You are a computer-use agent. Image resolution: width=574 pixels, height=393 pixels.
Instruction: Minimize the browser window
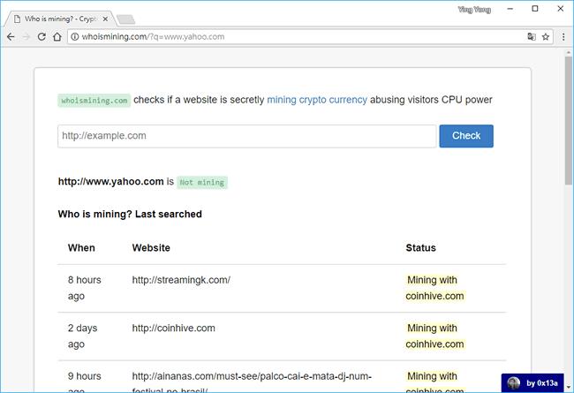click(x=510, y=9)
